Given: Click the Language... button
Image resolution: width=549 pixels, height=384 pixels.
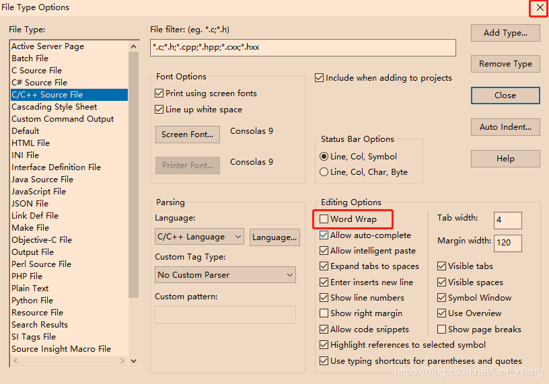Looking at the screenshot, I should coord(274,237).
